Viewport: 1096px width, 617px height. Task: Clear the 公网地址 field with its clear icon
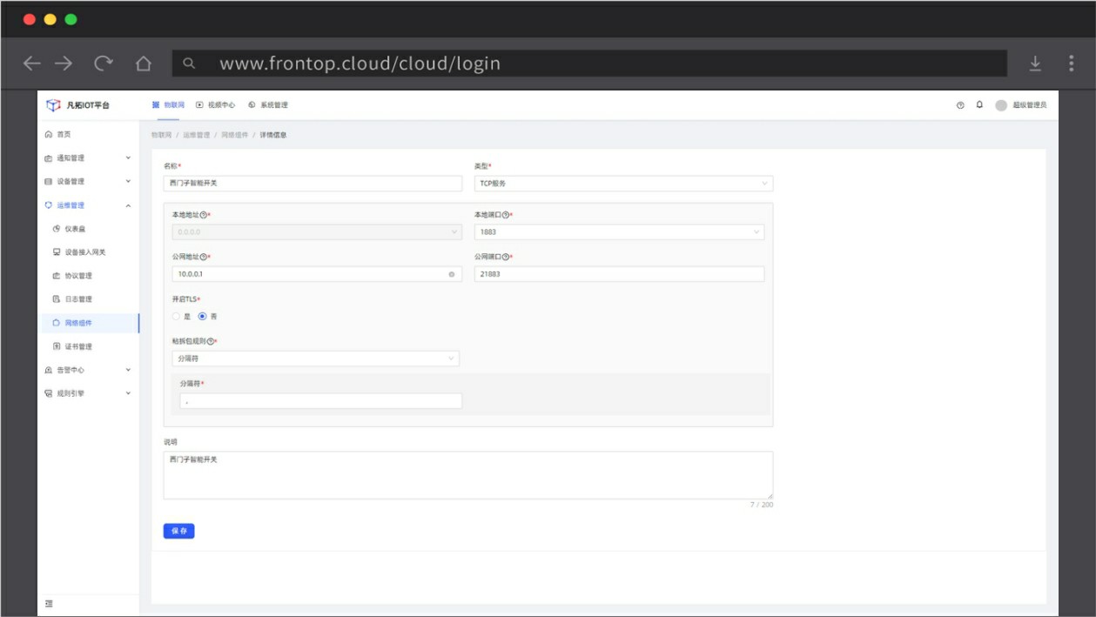pos(451,274)
